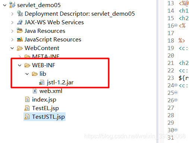Click the TestEL.jsp file icon
The width and height of the screenshot is (189, 143).
27,108
